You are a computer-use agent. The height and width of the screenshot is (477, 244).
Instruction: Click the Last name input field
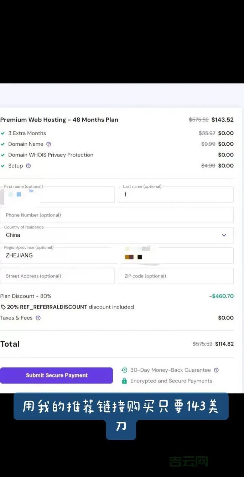point(176,195)
